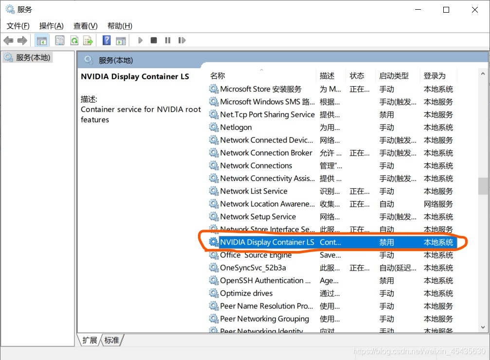Viewport: 490px width, 360px height.
Task: Click 禁用 startup type of NVIDIA row
Action: click(x=386, y=242)
